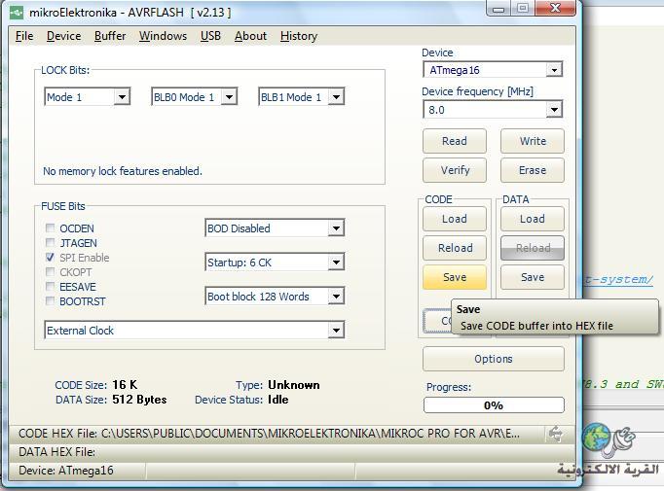
Task: Click the Write button
Action: [x=533, y=141]
